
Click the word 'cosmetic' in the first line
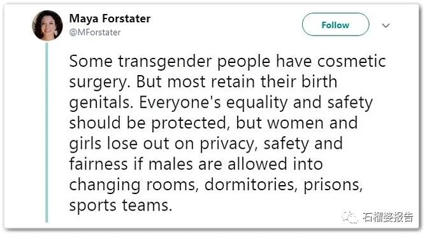point(352,61)
